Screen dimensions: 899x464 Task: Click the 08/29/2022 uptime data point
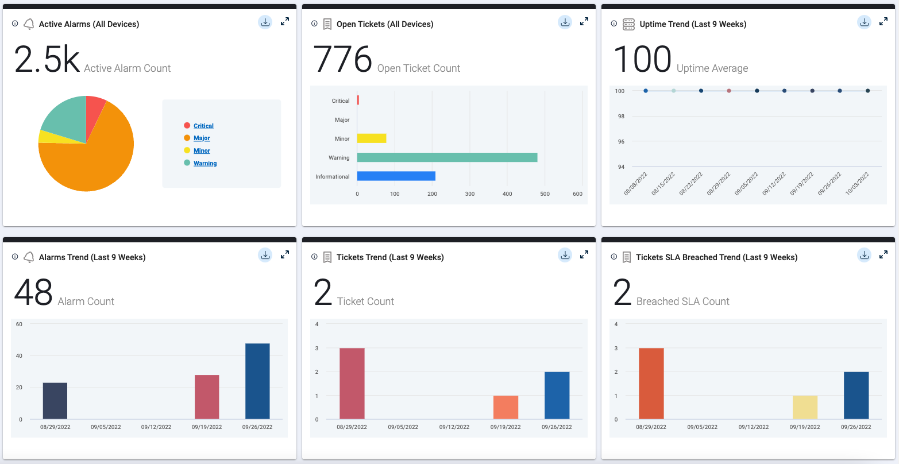(x=729, y=91)
